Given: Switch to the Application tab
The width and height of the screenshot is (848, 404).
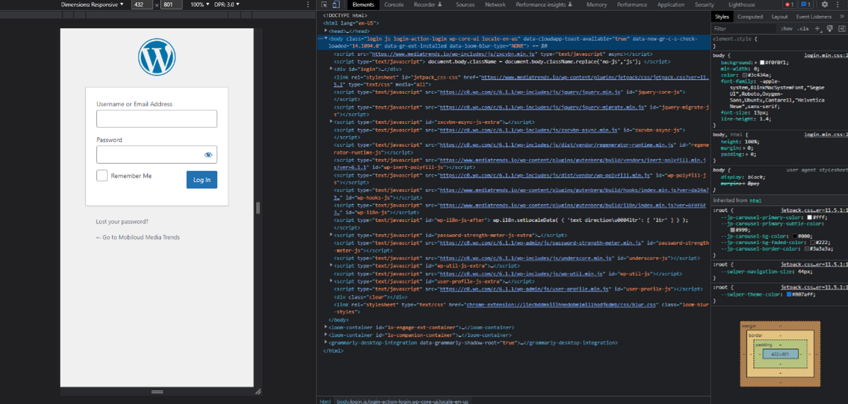Looking at the screenshot, I should point(671,5).
